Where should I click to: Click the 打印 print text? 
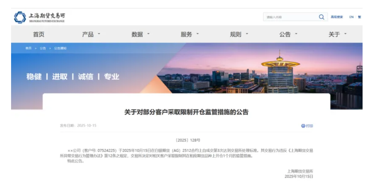[310, 126]
